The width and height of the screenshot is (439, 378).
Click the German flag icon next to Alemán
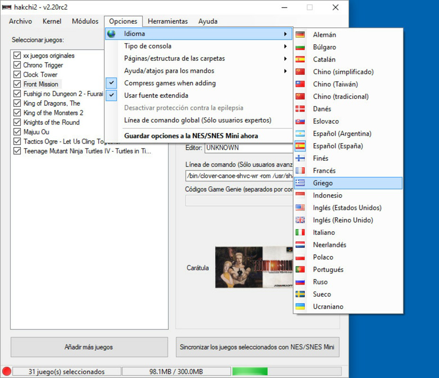300,34
